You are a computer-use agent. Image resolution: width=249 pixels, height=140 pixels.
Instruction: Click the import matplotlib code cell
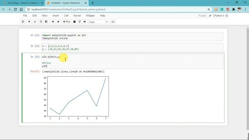pos(132,37)
